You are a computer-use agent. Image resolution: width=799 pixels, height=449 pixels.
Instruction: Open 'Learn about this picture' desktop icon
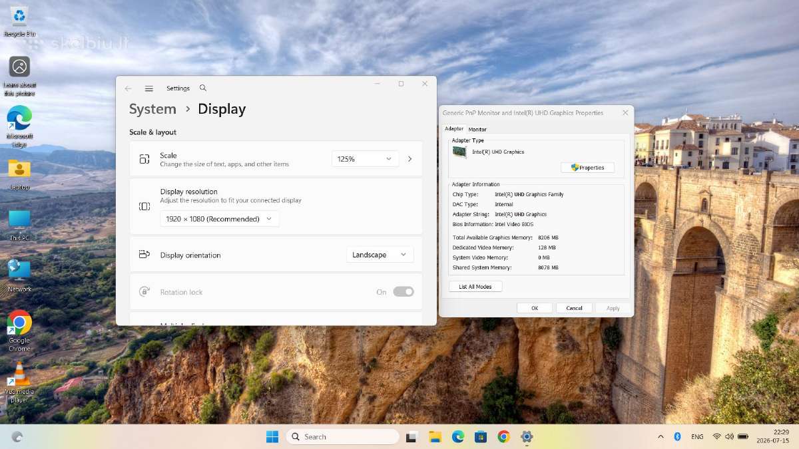(x=19, y=75)
